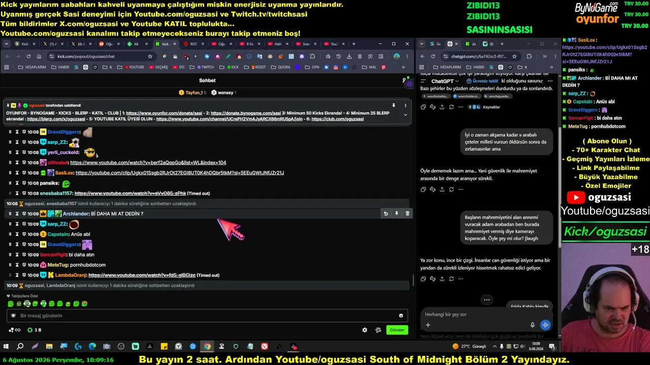
Task: Start voice dictation in ChatGPT
Action: 532,325
